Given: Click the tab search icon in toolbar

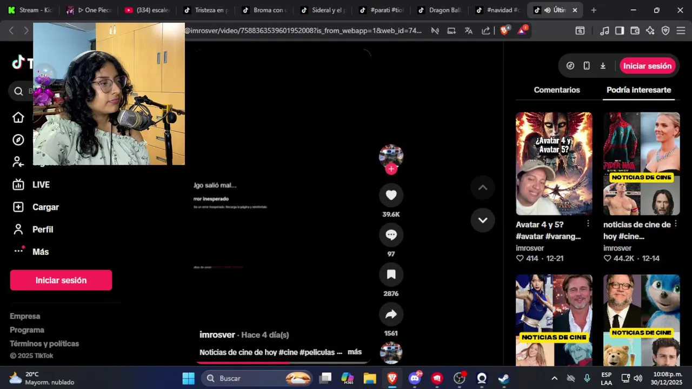Looking at the screenshot, I should (x=580, y=31).
